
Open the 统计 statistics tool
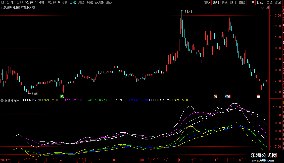point(233,2)
